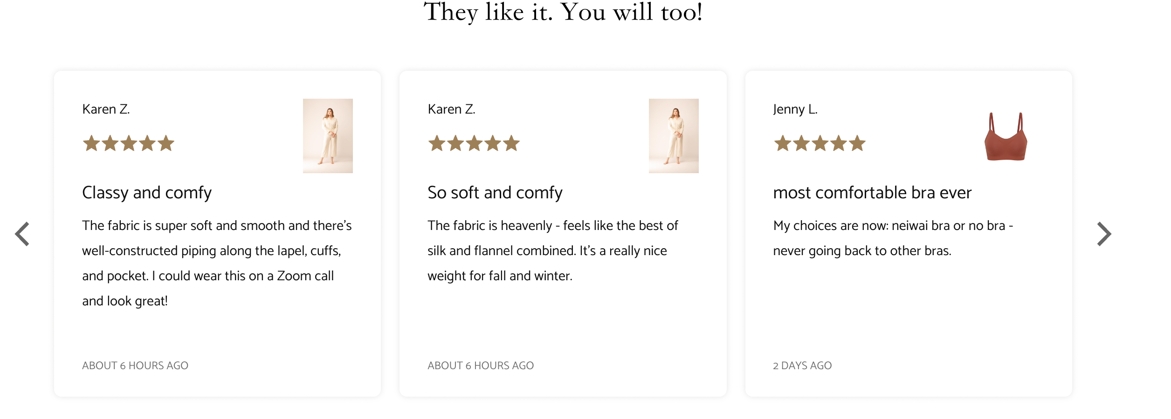Click review text about neiwai bra choices
Image resolution: width=1171 pixels, height=419 pixels.
(x=893, y=238)
